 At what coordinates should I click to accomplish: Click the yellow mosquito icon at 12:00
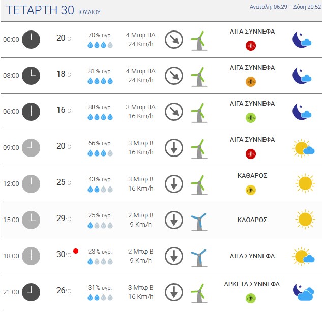pos(251,190)
